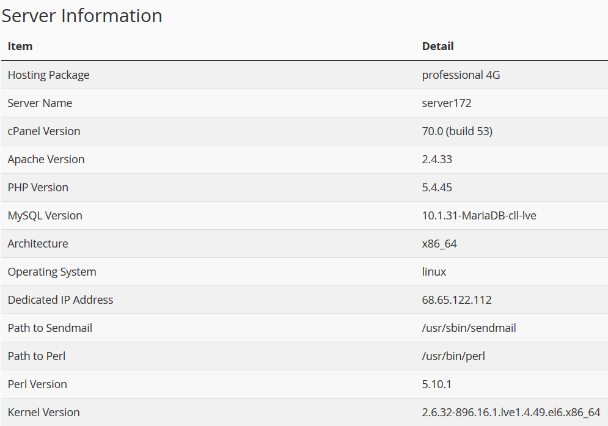Select the Kernel Version detail string

point(511,413)
